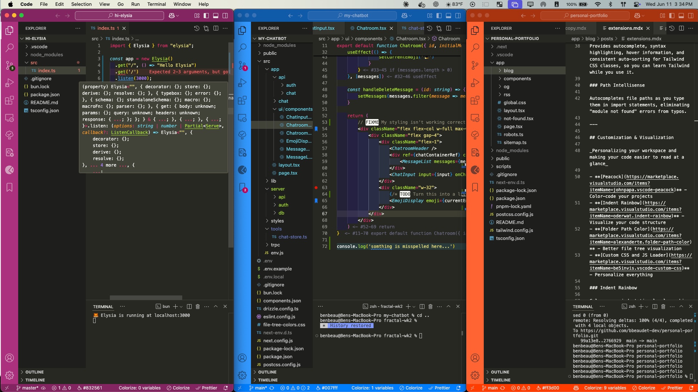698x392 pixels.
Task: Toggle primary sidebar in hi-elysia title bar
Action: [x=206, y=16]
